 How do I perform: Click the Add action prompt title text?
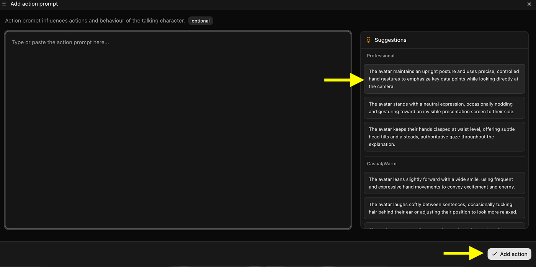pyautogui.click(x=34, y=4)
